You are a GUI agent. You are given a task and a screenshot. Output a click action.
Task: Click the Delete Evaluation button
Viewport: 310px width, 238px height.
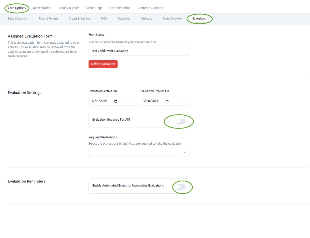(x=103, y=64)
